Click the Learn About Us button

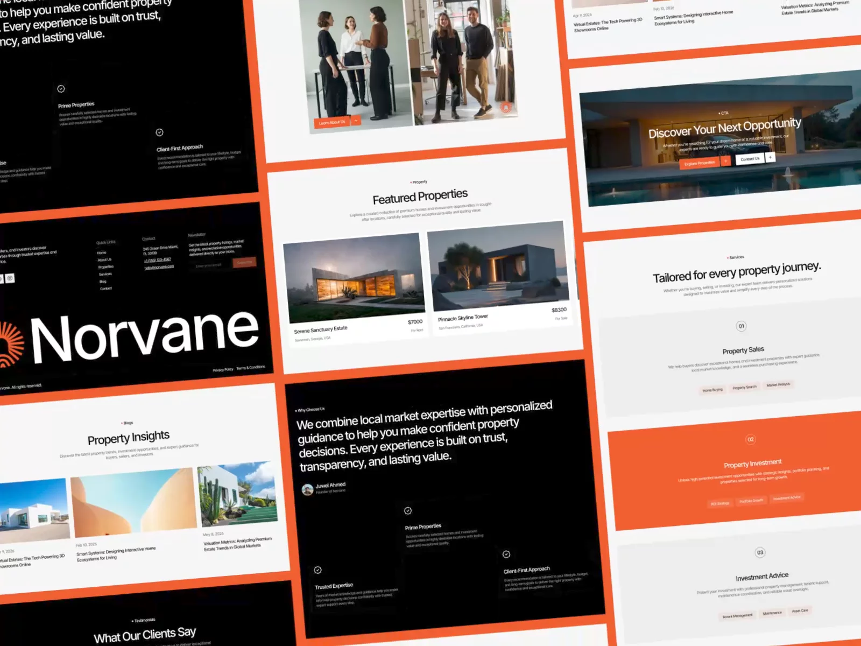pyautogui.click(x=331, y=123)
